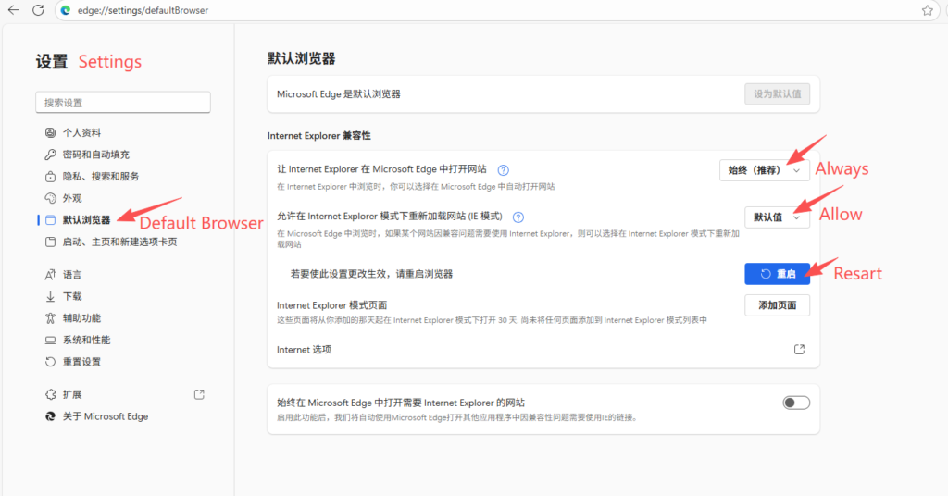Click the 辅助功能 accessibility icon
Viewport: 948px width, 496px height.
pos(50,317)
